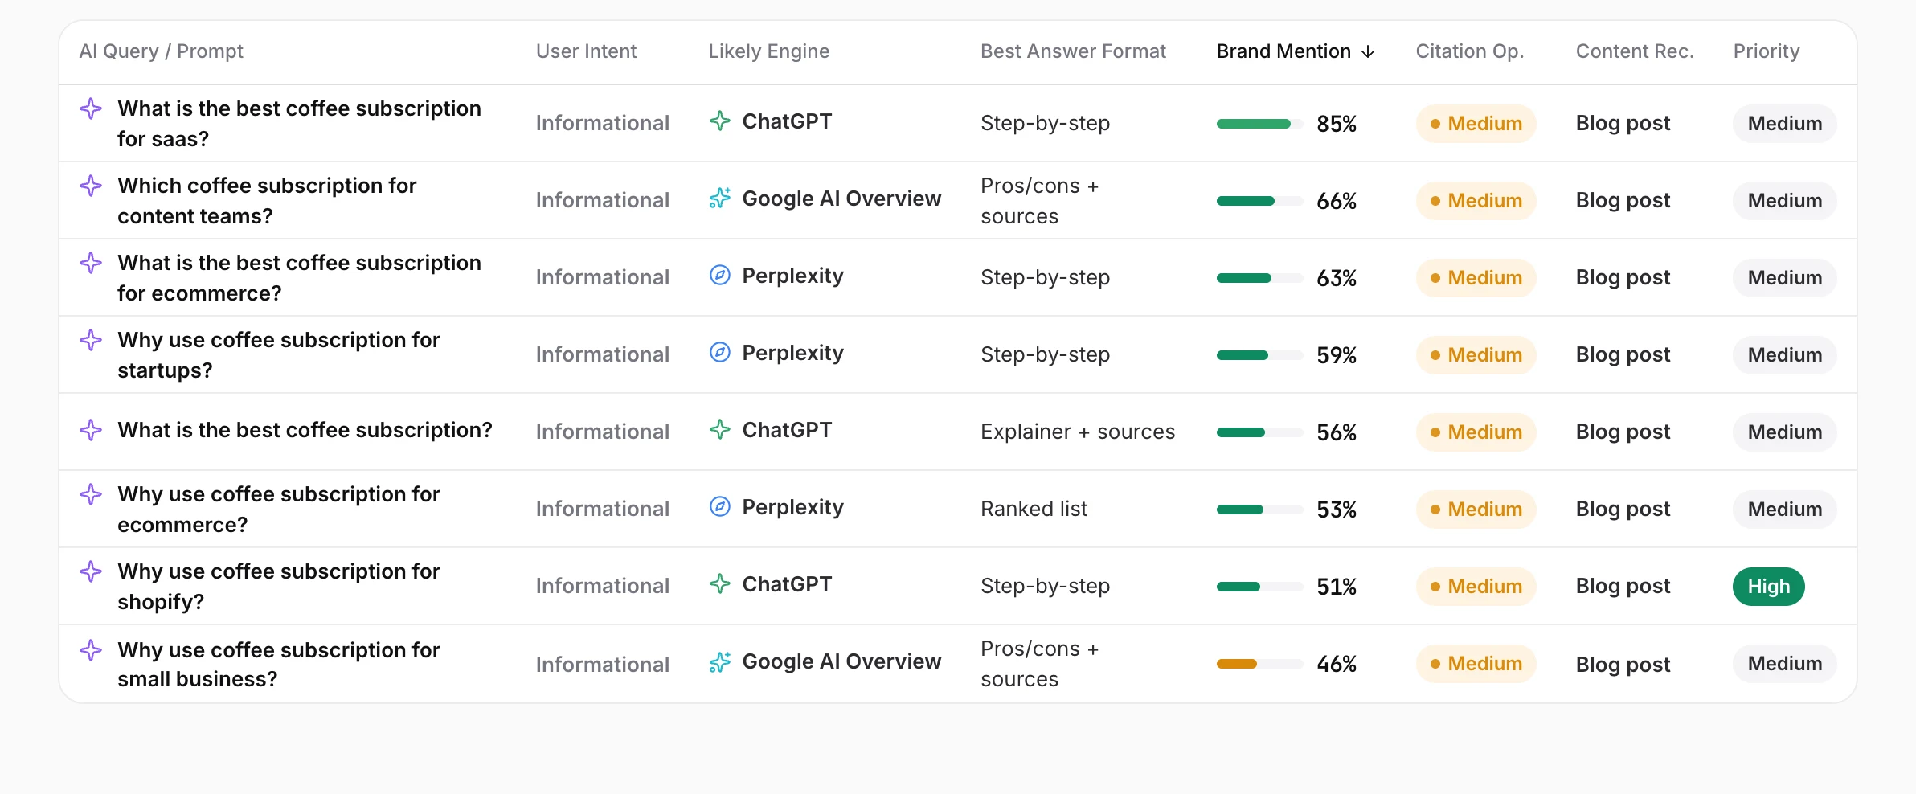The height and width of the screenshot is (794, 1916).
Task: Click the sparkle icon beside "What is the best coffee subscription?"
Action: point(91,430)
